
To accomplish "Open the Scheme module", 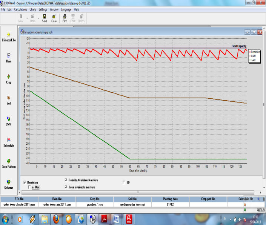I will click(8, 184).
